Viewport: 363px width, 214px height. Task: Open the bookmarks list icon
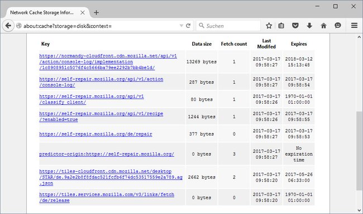point(281,26)
